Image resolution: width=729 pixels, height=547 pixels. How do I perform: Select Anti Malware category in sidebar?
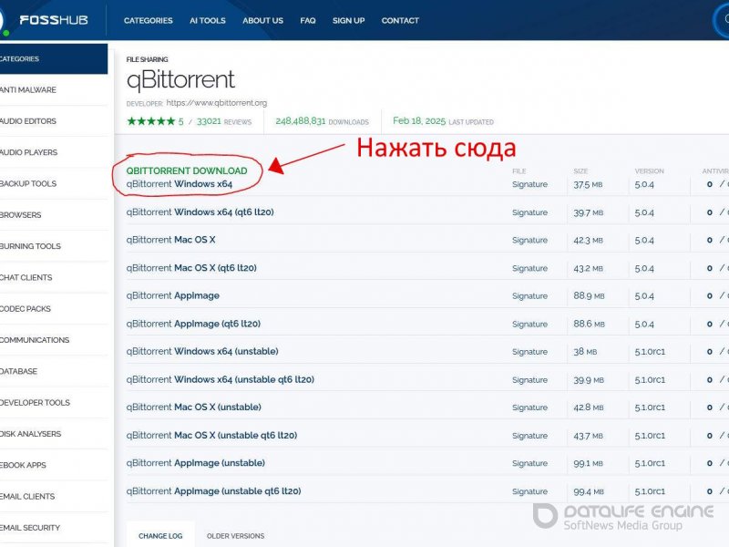coord(28,89)
